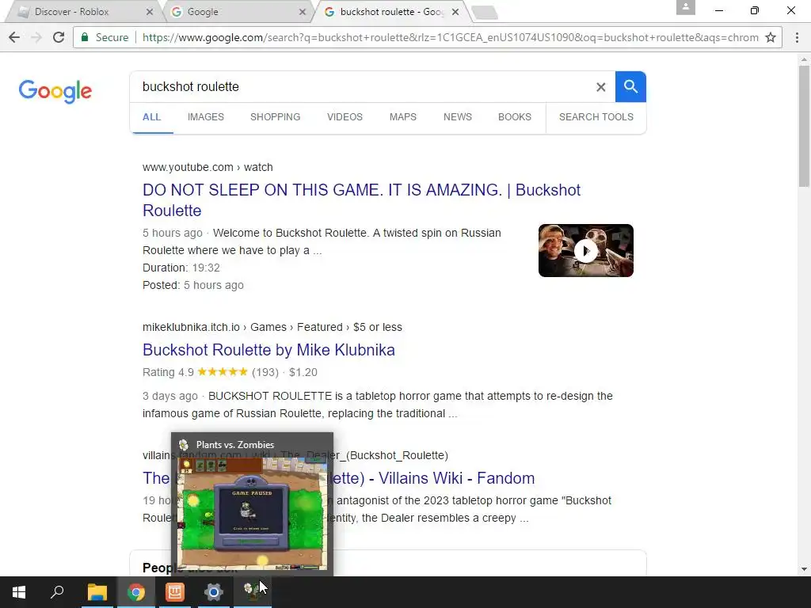Click the mikeklubnika.itch.io breadcrumb
Viewport: 811px width, 608px height.
coord(272,327)
